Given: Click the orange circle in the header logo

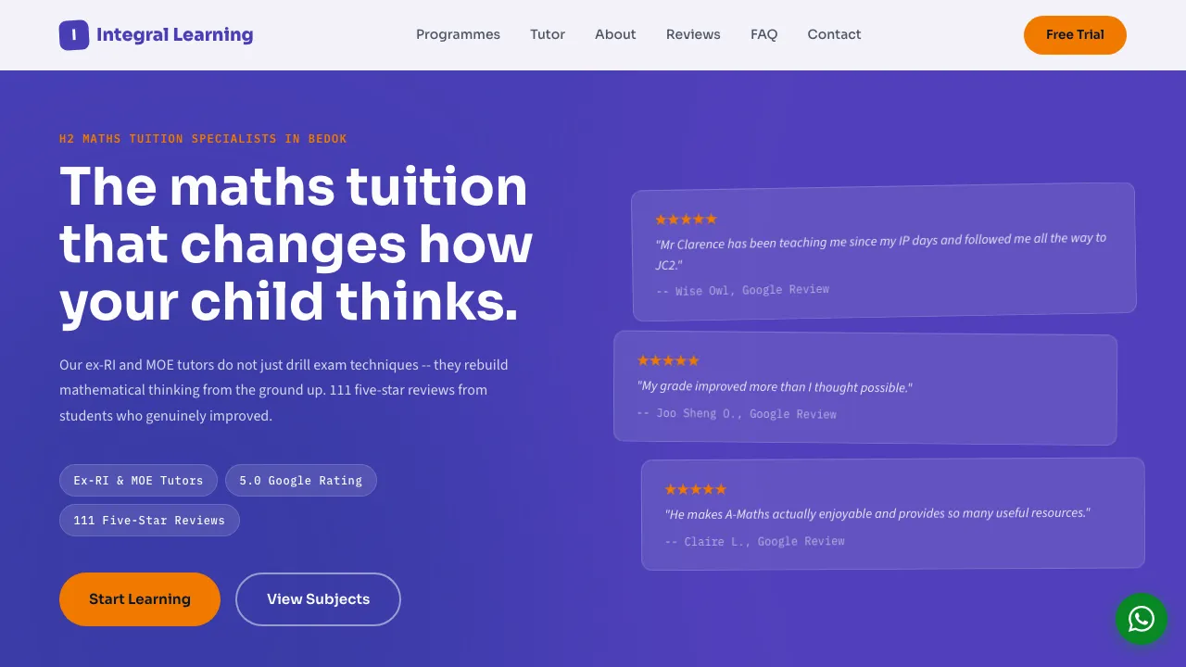Looking at the screenshot, I should pyautogui.click(x=74, y=34).
